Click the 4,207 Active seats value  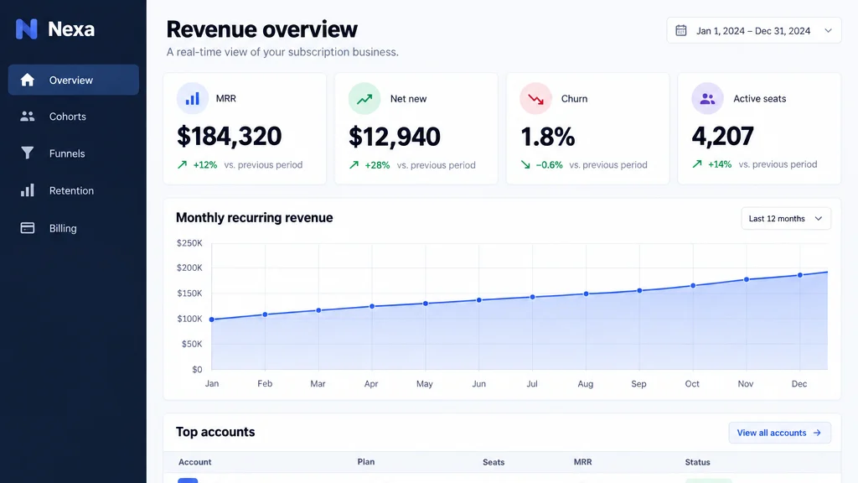click(723, 136)
